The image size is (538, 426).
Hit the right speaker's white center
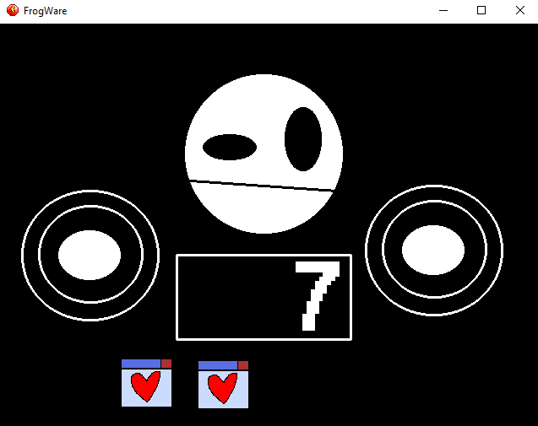433,250
